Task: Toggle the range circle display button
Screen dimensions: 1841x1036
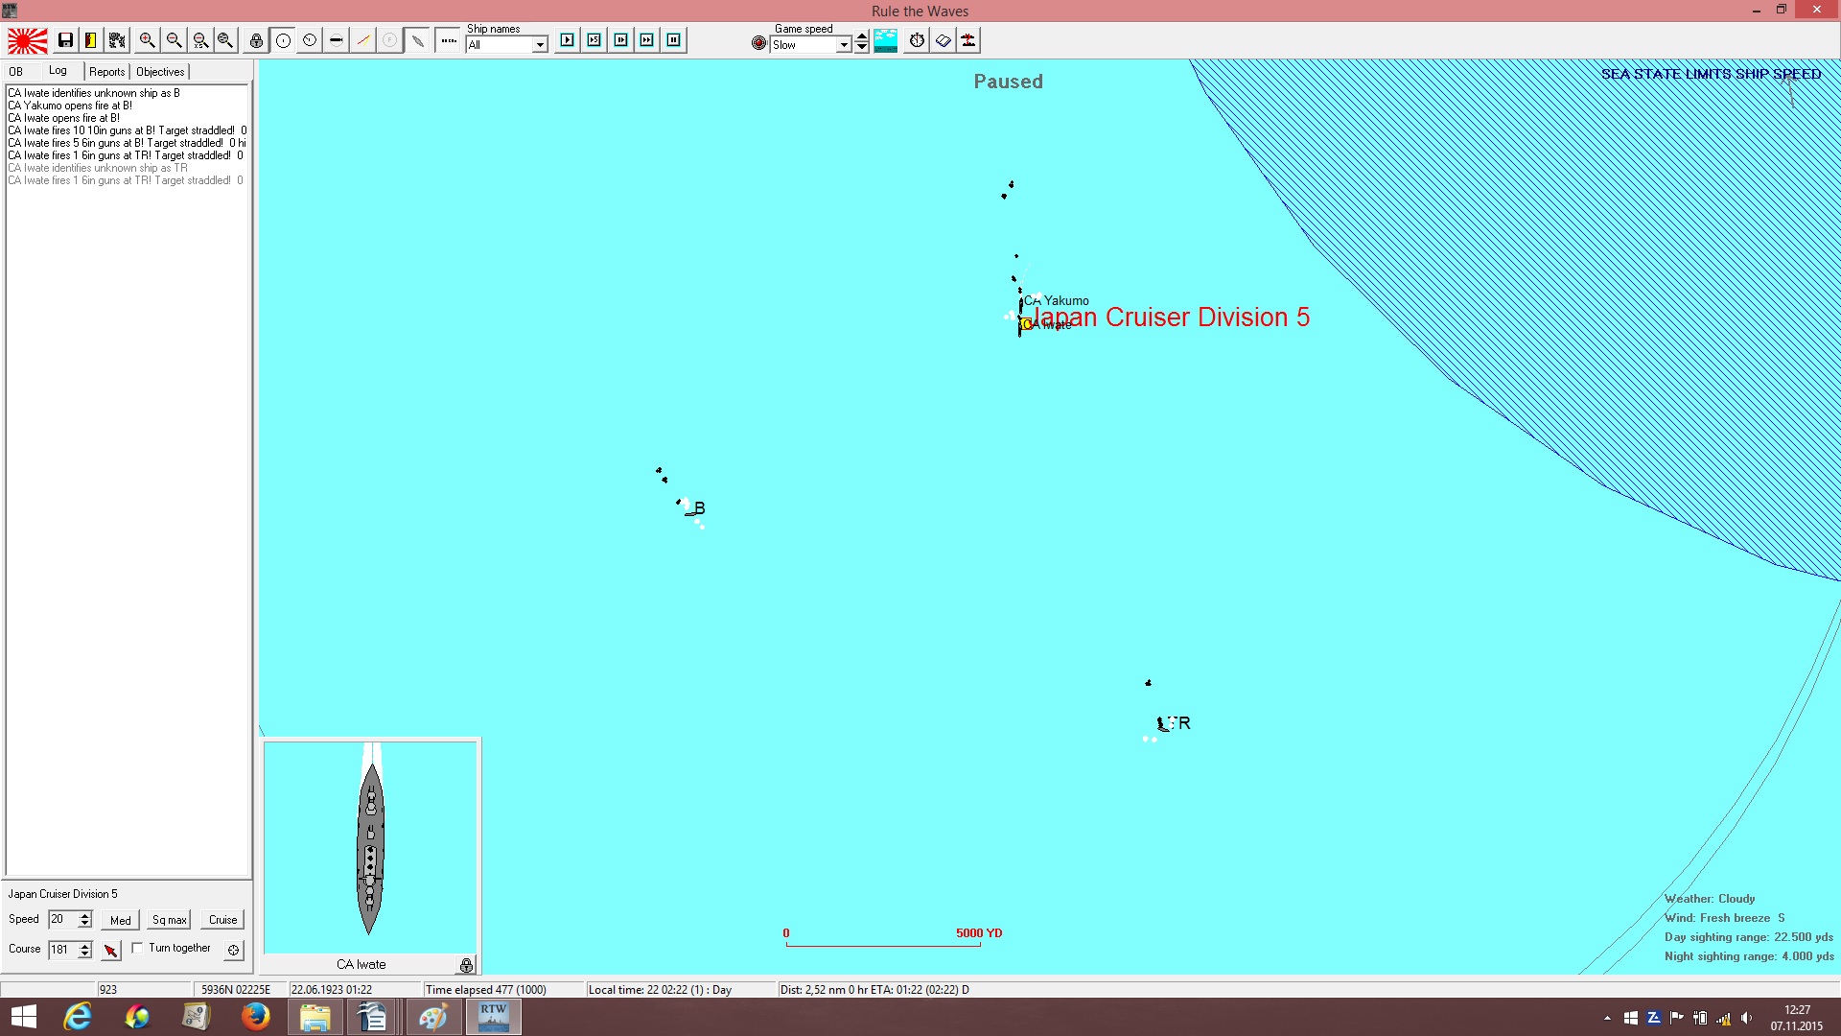Action: (283, 40)
